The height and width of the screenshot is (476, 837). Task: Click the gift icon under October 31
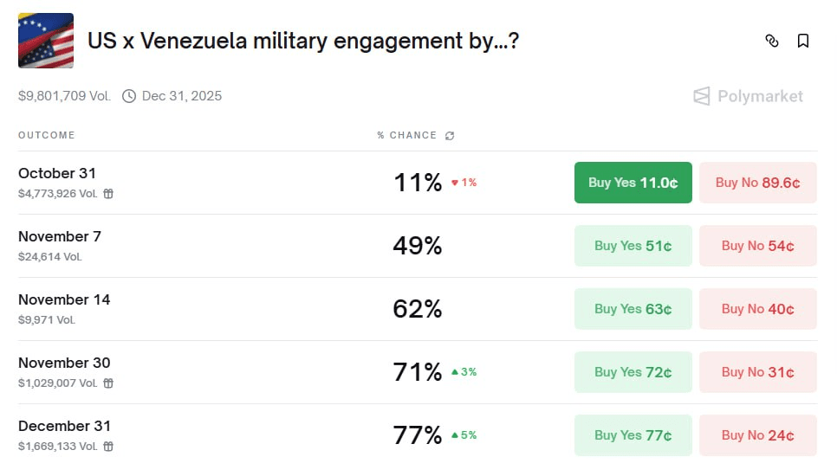tap(108, 194)
